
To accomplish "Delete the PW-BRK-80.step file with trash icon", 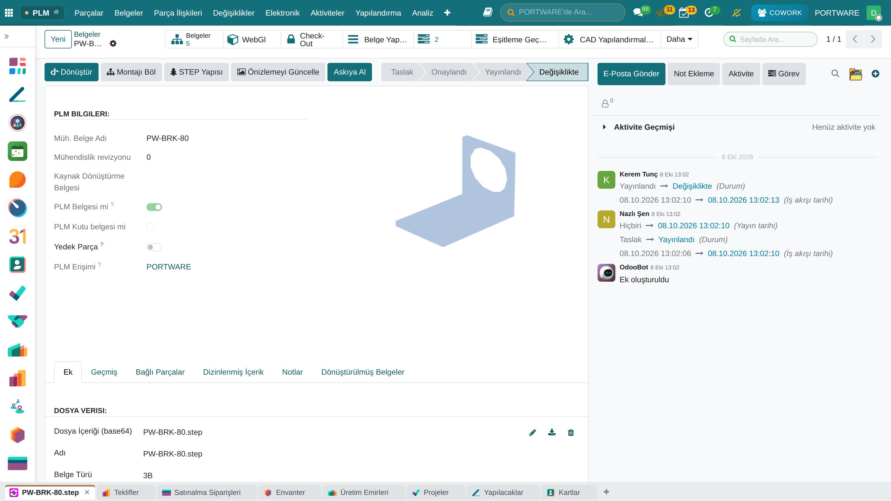I will click(571, 432).
